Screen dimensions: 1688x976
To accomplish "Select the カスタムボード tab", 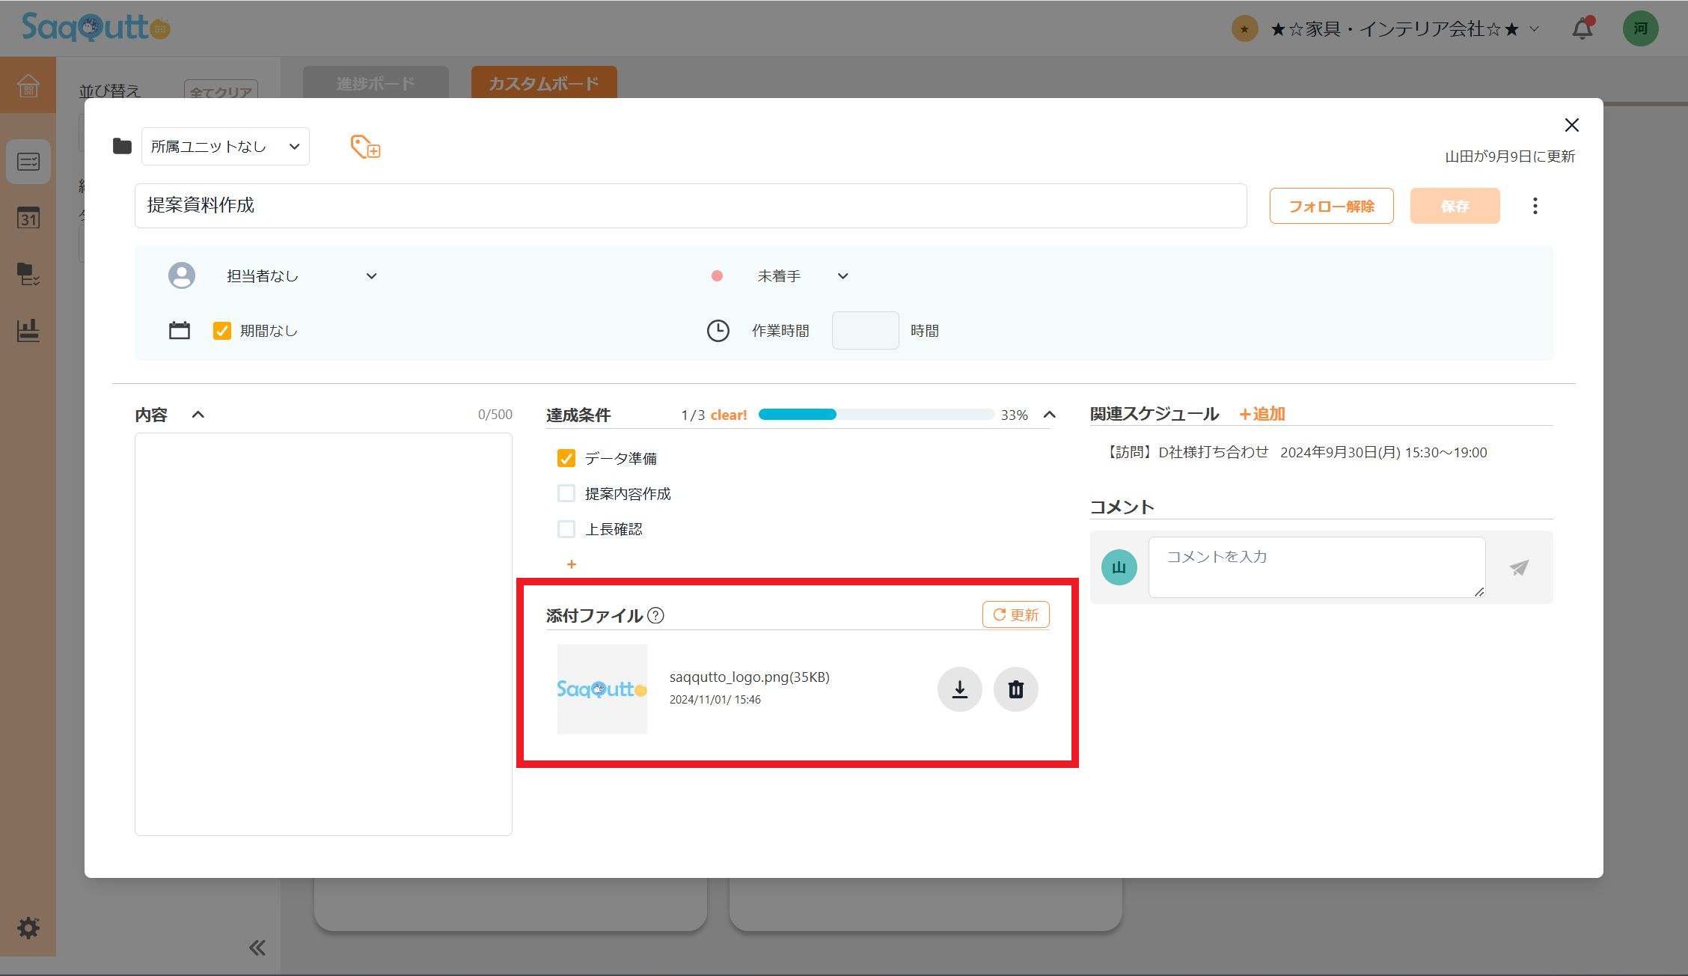I will coord(544,83).
